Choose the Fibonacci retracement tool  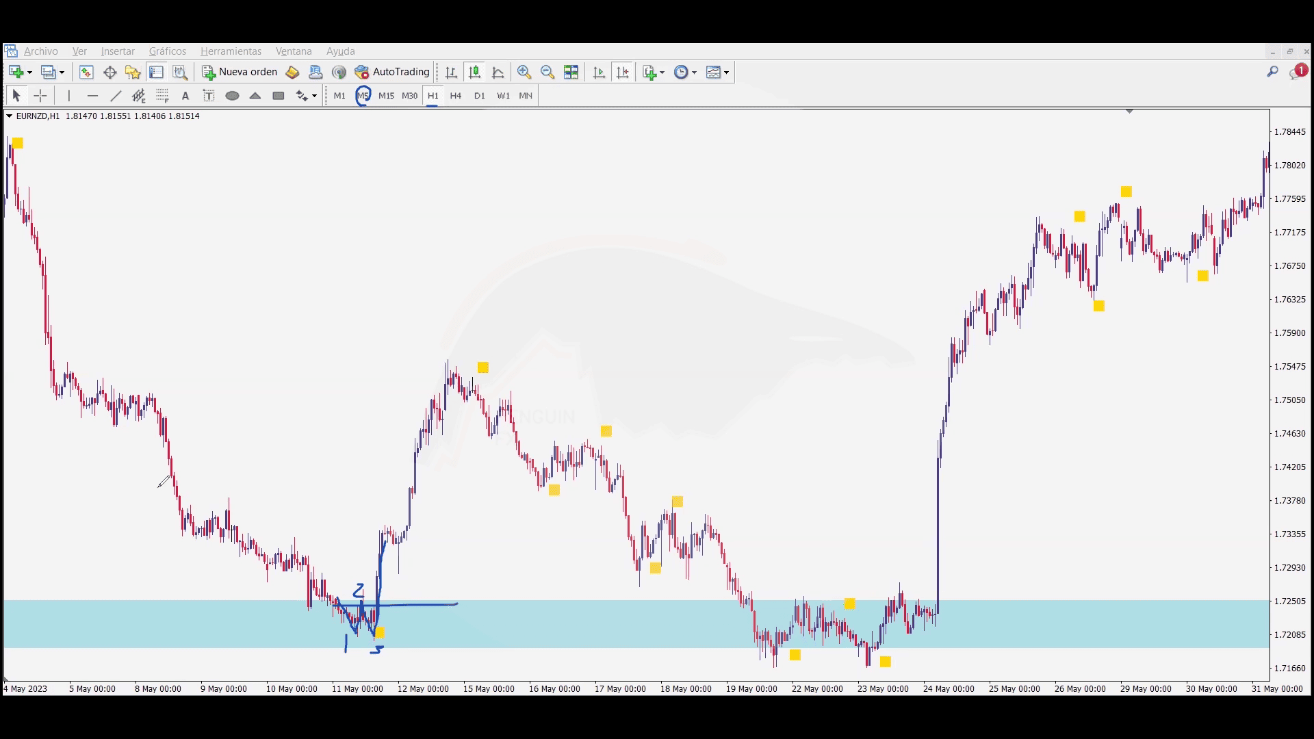pyautogui.click(x=162, y=96)
